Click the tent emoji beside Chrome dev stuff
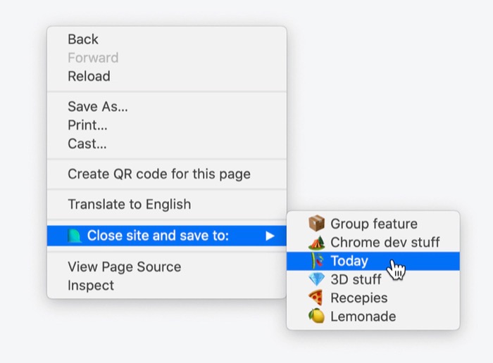This screenshot has width=493, height=363. coord(316,242)
